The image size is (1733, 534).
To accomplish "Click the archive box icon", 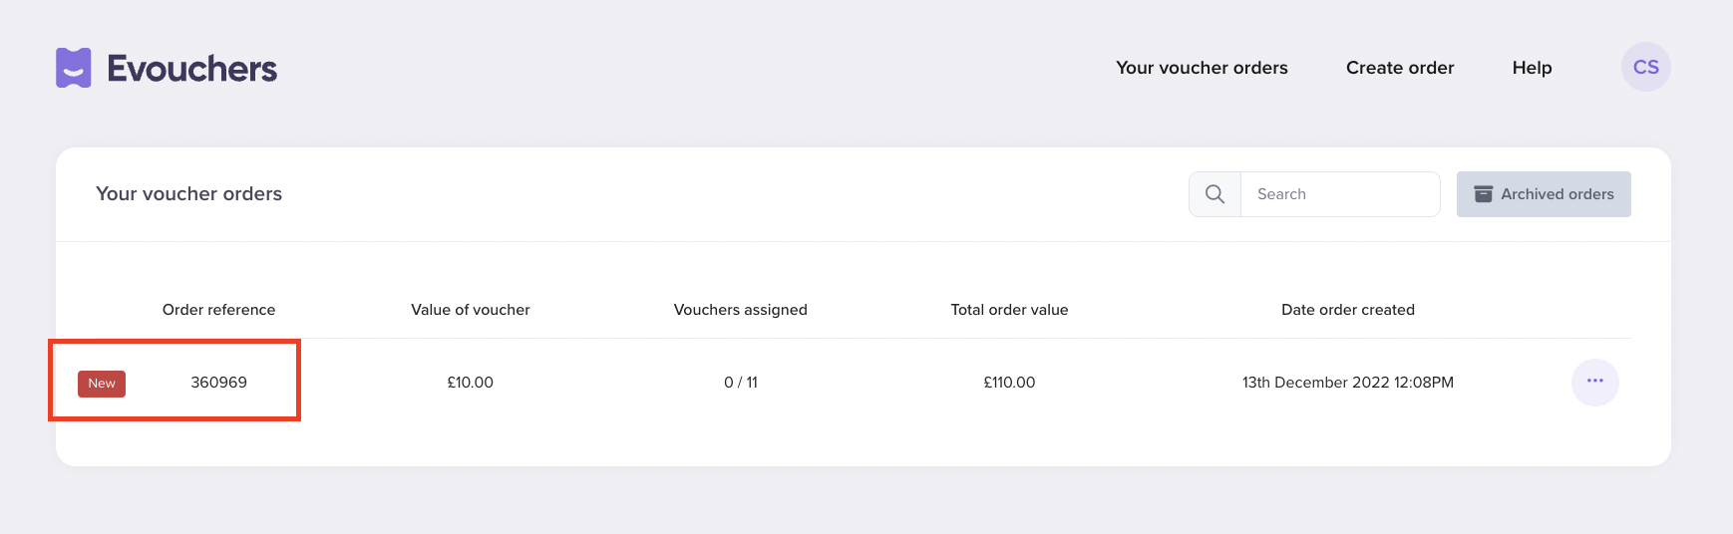I will coord(1484,194).
